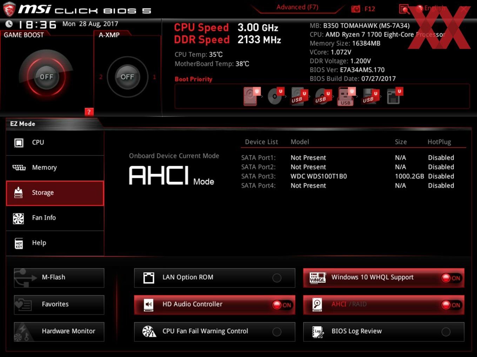Click the DDR Voltage 1.200V reading

click(x=340, y=61)
